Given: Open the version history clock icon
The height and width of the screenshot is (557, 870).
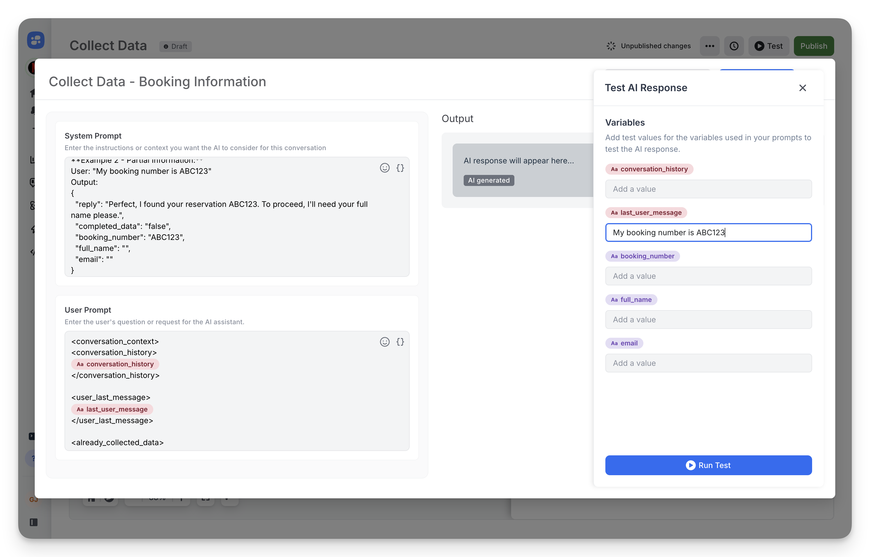Looking at the screenshot, I should 734,46.
